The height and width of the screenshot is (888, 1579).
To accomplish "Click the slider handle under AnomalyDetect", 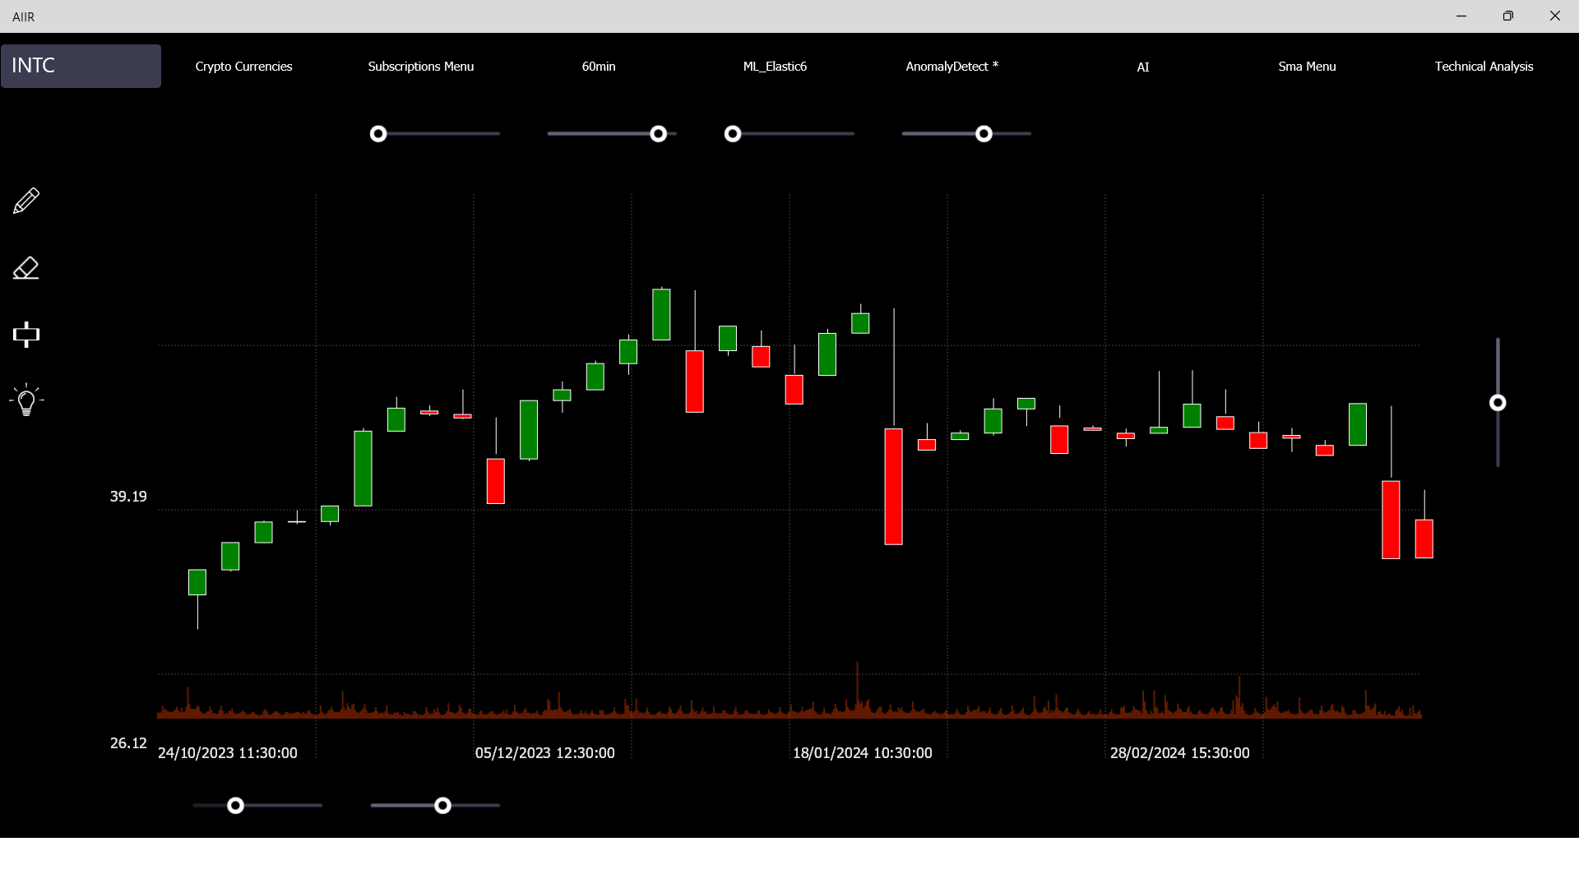I will (984, 134).
